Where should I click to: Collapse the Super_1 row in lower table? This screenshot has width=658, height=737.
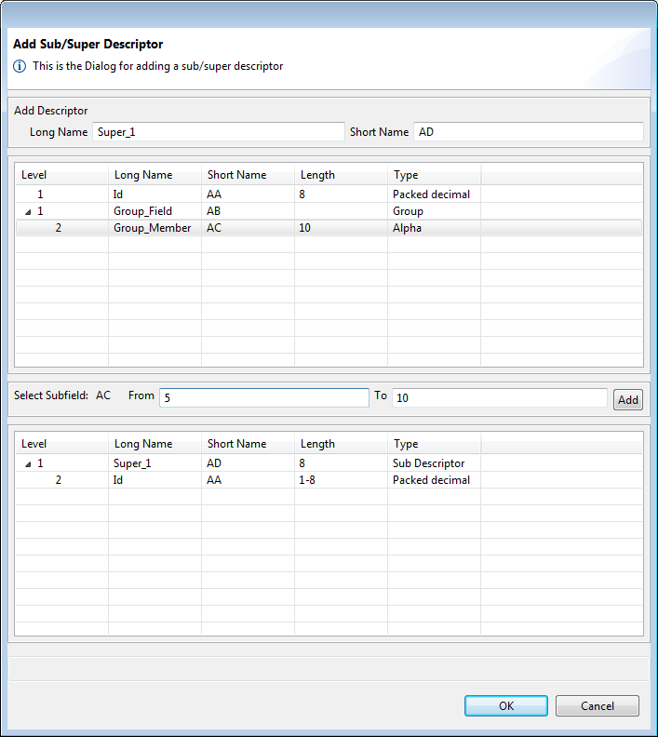point(28,464)
